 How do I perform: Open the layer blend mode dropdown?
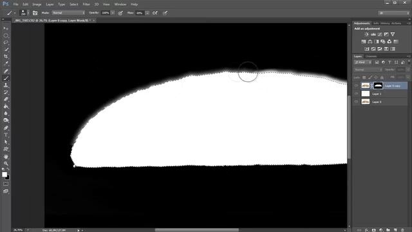tap(368, 70)
